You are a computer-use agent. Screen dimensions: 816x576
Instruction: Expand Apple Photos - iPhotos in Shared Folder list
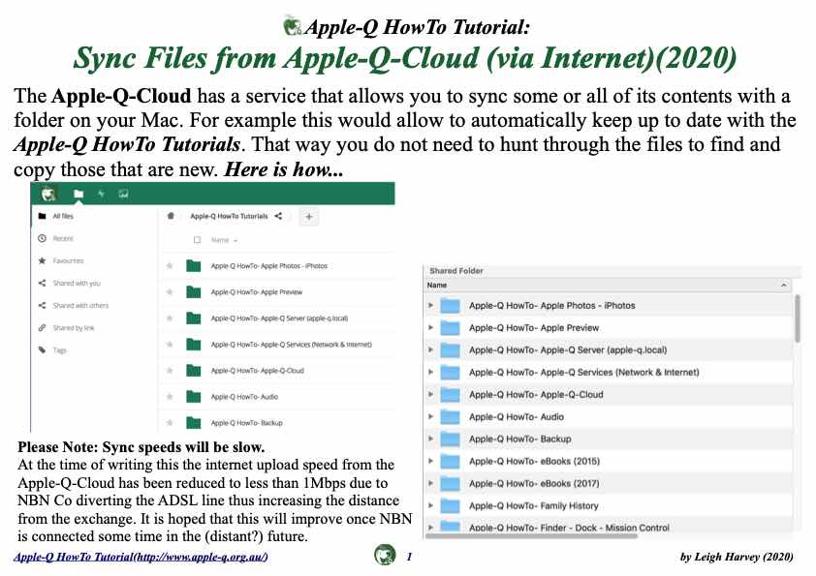(x=431, y=305)
